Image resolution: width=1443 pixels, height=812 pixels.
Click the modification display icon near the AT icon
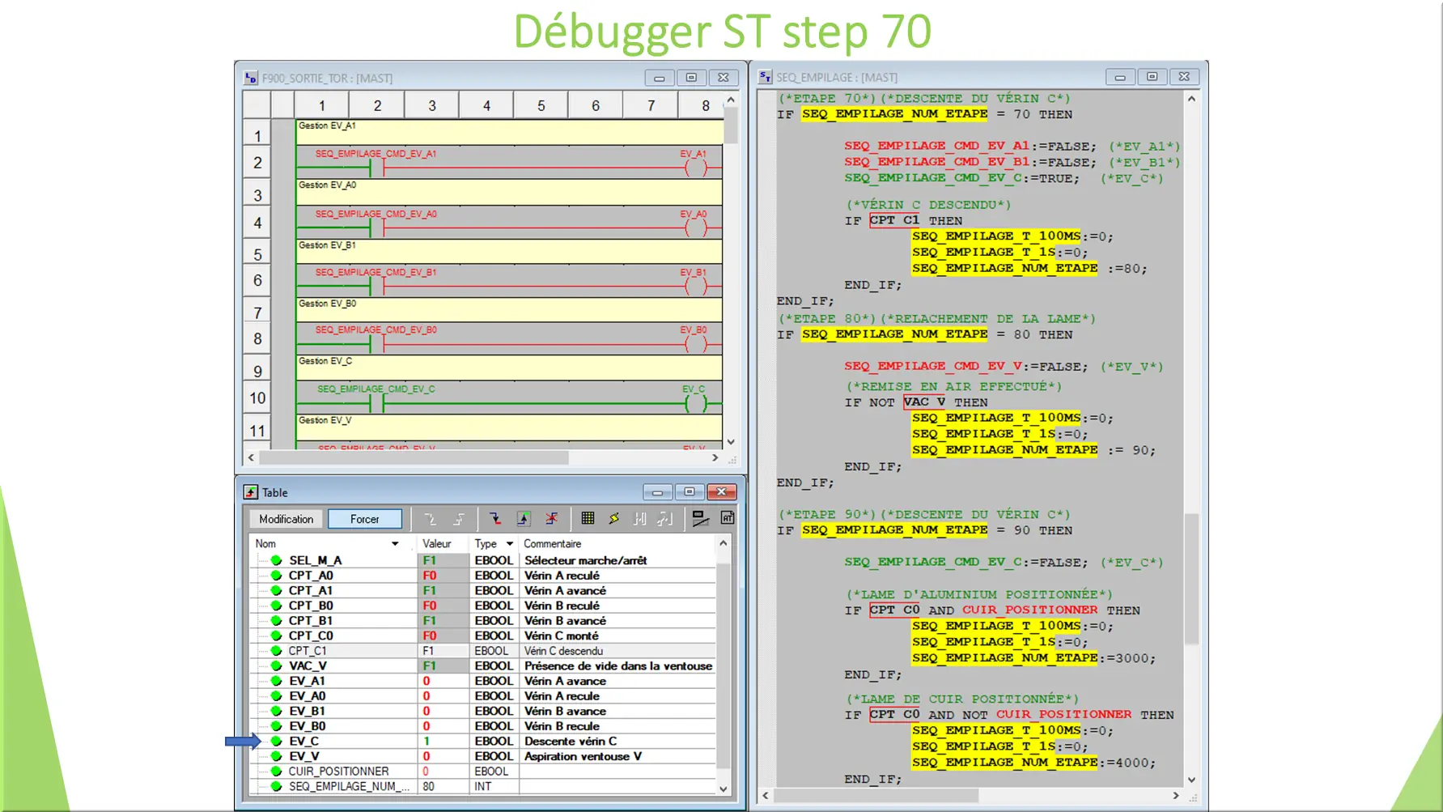(699, 519)
